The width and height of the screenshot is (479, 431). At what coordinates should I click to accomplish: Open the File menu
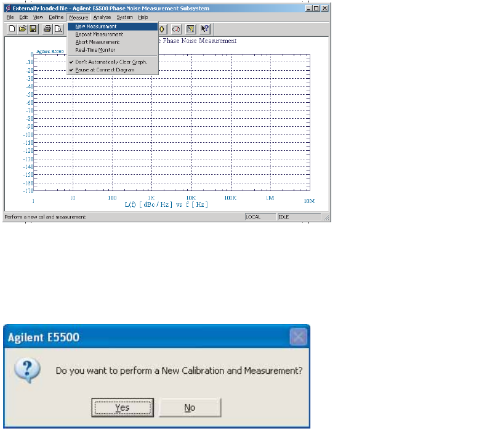[x=10, y=17]
